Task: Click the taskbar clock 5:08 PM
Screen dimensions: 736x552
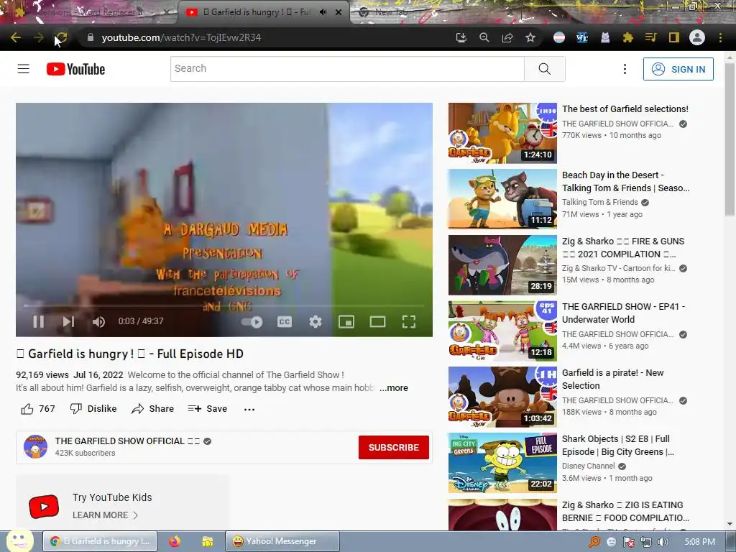Action: tap(699, 542)
